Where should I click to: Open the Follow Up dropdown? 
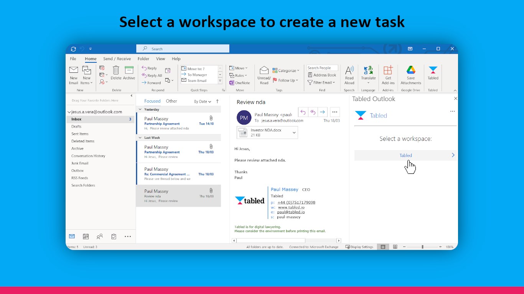[286, 80]
